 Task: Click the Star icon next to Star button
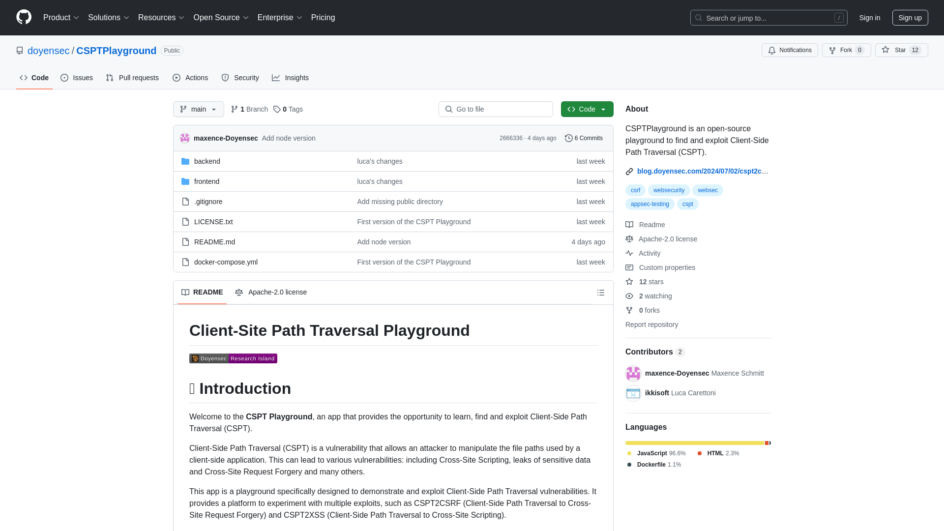(x=885, y=50)
